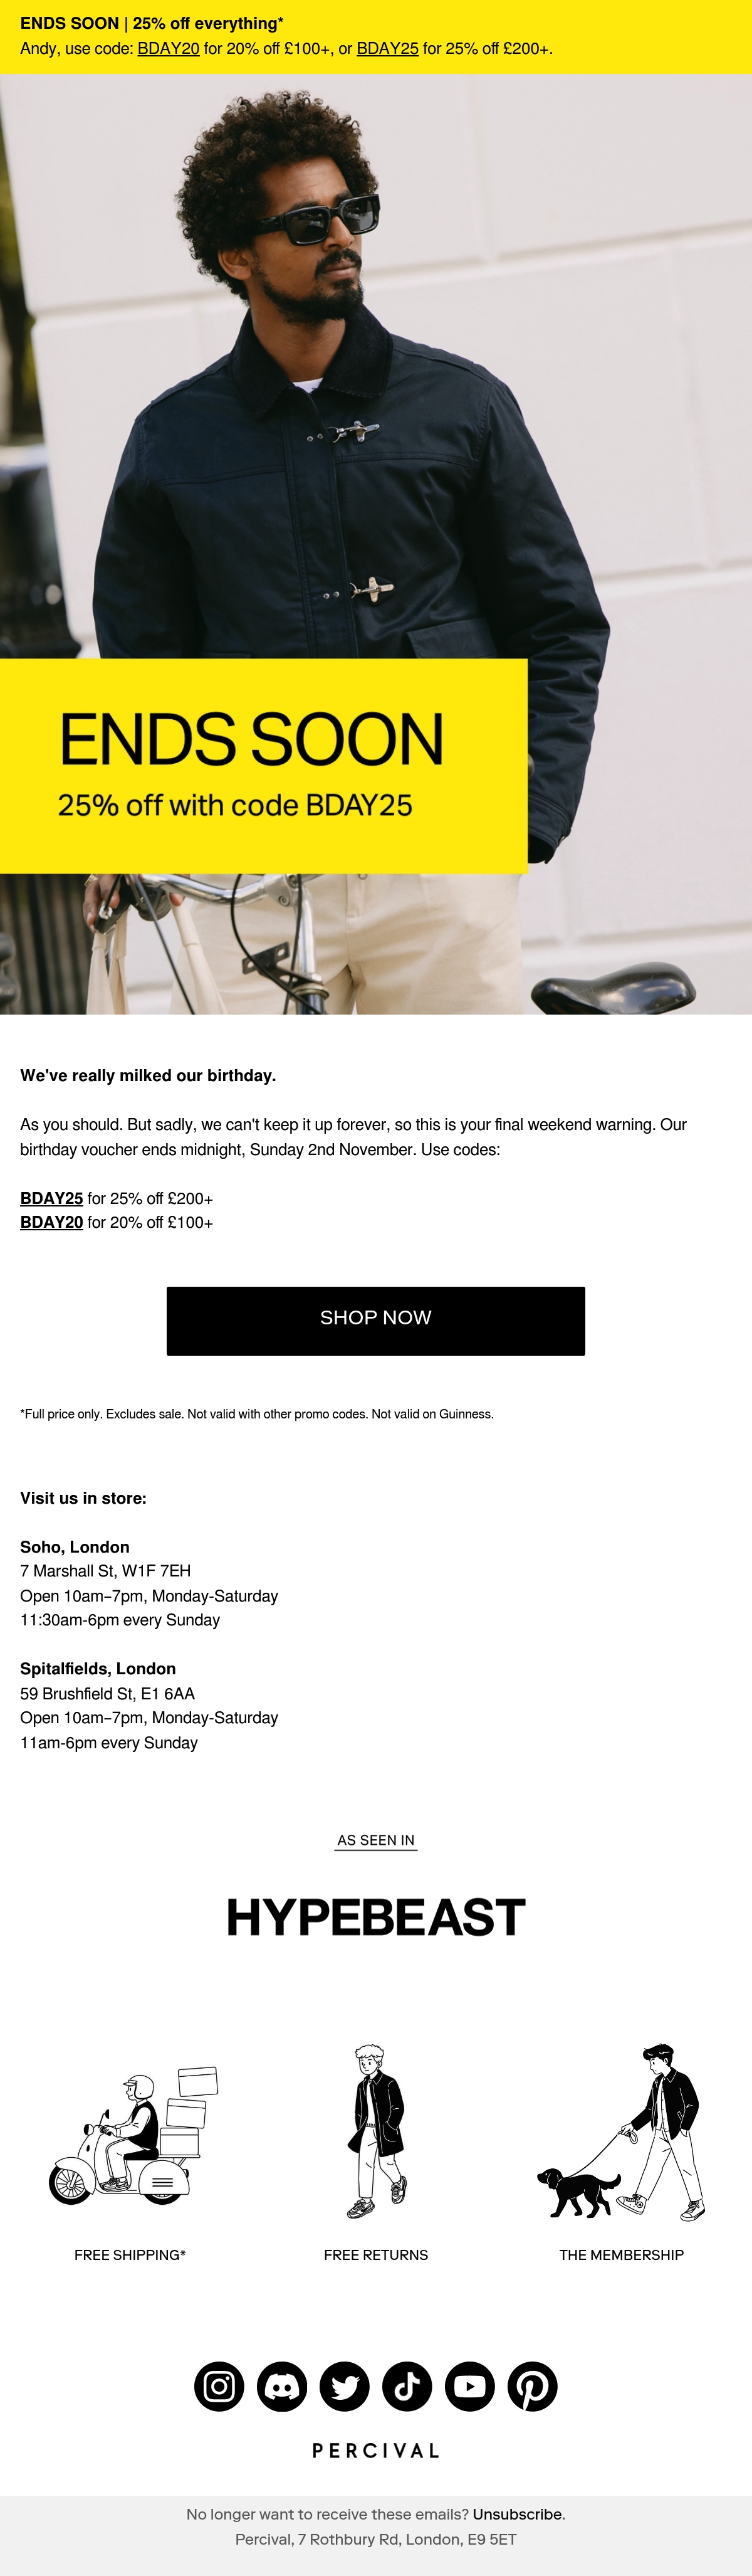
Task: Click the HYPEBEAST logo
Action: tap(376, 1916)
